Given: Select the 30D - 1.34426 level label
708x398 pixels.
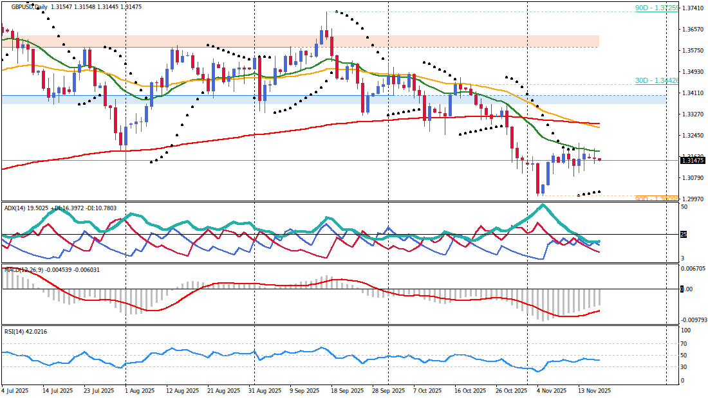Looking at the screenshot, I should coord(657,81).
